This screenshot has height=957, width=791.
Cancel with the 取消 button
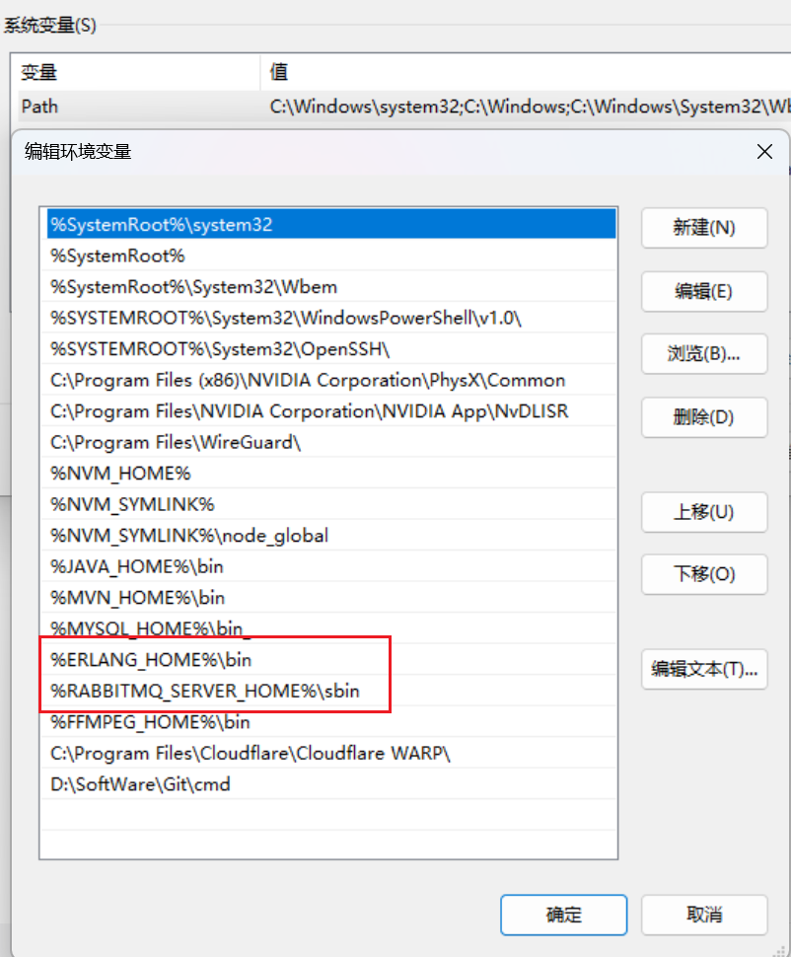(704, 915)
